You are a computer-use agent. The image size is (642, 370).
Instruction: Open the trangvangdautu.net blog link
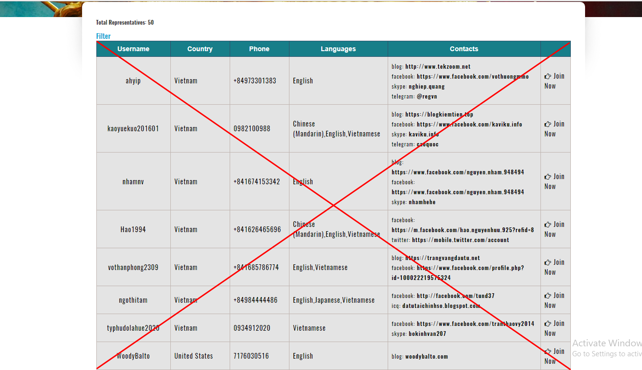(442, 258)
